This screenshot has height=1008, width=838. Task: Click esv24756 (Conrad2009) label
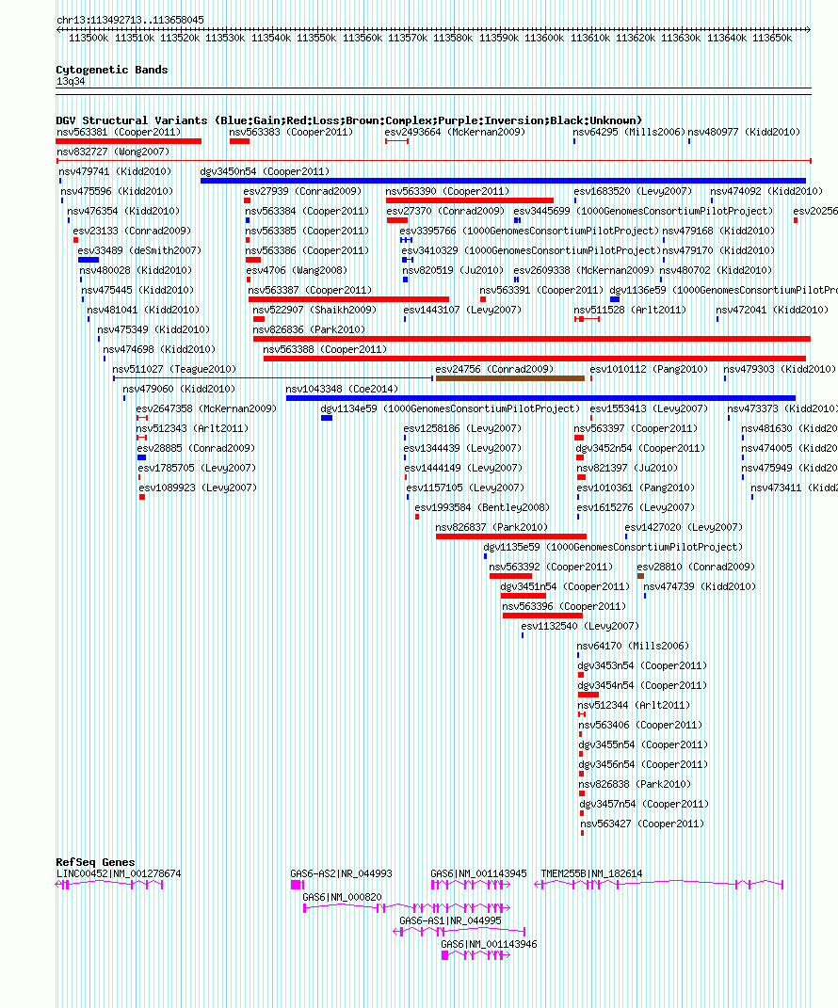point(494,370)
